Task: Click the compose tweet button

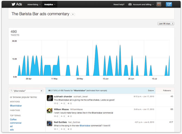Action: [x=169, y=4]
